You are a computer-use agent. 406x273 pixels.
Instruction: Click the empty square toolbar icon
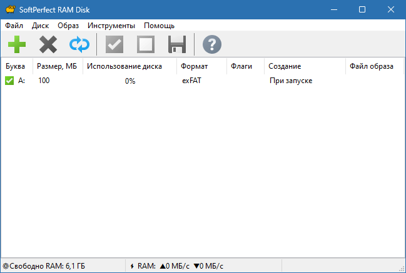[x=146, y=44]
